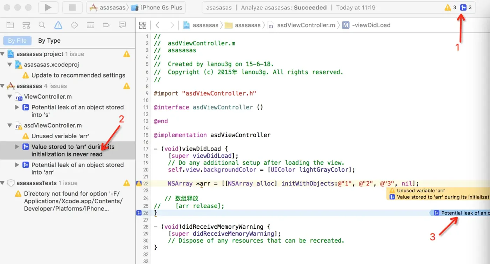Show the Report navigator speech-bubble icon
This screenshot has height=264, width=490.
point(122,25)
